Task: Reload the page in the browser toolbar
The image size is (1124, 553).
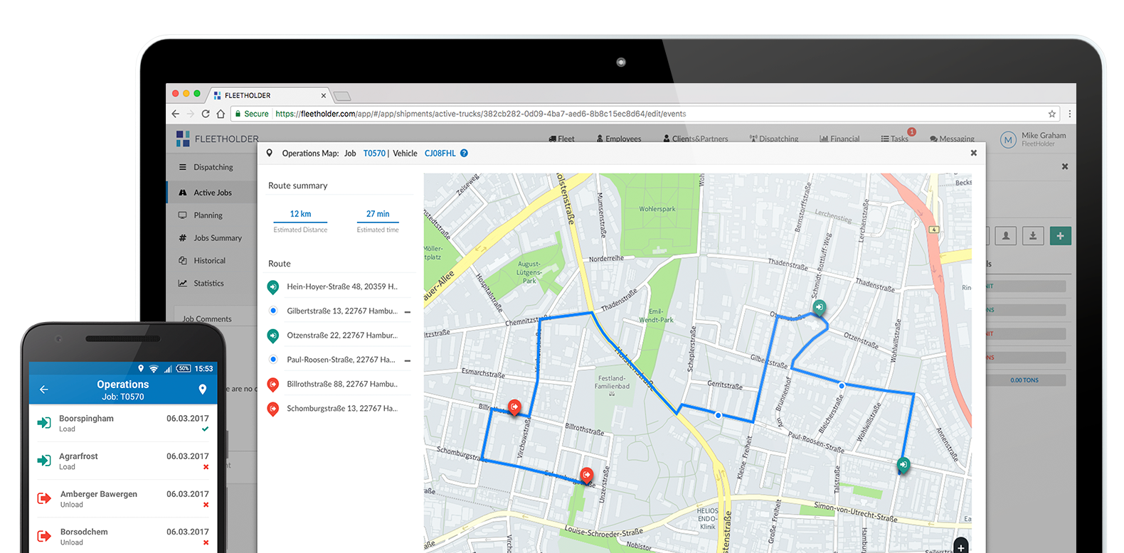Action: (206, 114)
